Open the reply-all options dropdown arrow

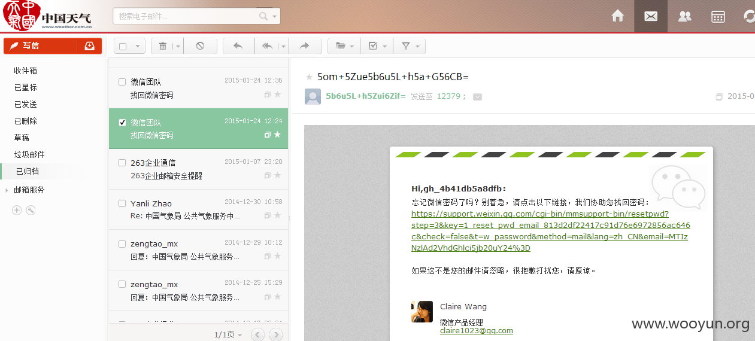point(283,47)
